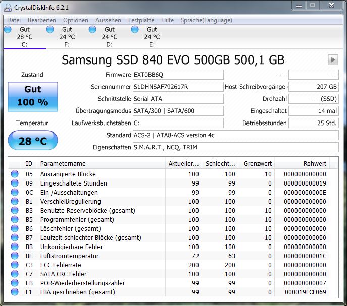The height and width of the screenshot is (306, 347).
Task: Click the CrystalDiskInfo app icon in title bar
Action: click(8, 8)
